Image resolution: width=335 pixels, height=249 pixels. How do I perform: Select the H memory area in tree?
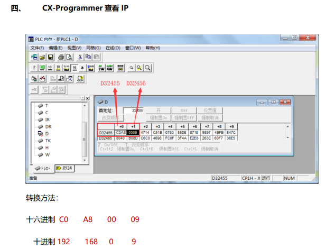click(x=47, y=148)
